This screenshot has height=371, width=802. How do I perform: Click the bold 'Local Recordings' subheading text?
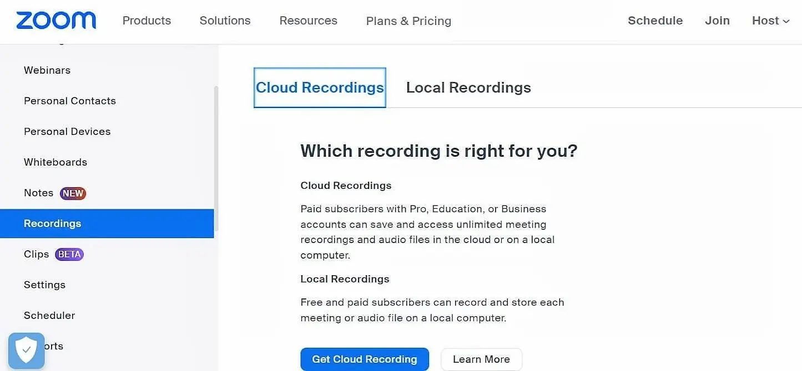tap(345, 279)
